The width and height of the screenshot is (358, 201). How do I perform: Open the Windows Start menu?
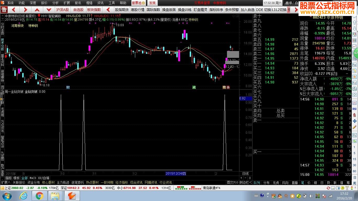coord(7,196)
